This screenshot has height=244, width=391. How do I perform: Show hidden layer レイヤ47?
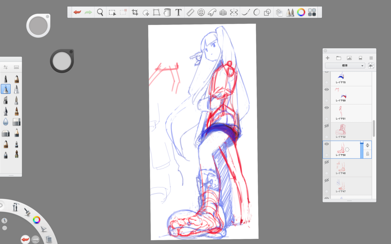[327, 180]
